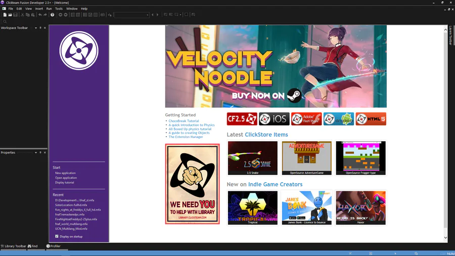Click the Forward navigation circle icon
This screenshot has height=256, width=455.
[66, 15]
